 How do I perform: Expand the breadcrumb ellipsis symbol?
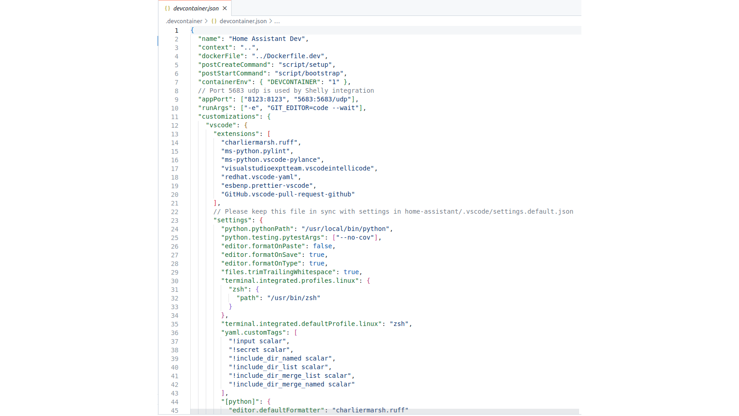pyautogui.click(x=277, y=21)
